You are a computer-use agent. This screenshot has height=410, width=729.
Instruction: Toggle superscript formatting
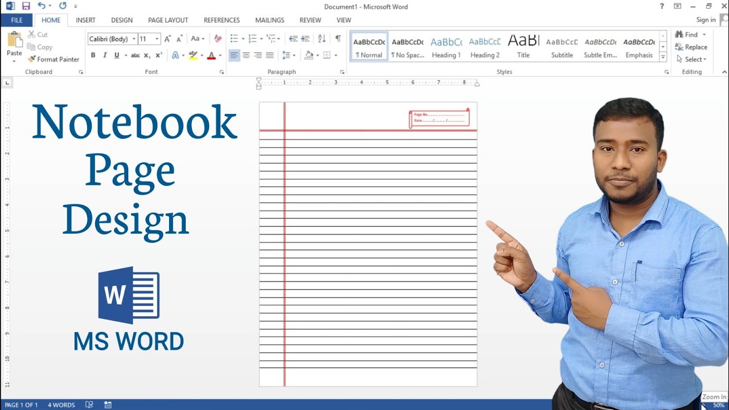(x=159, y=55)
